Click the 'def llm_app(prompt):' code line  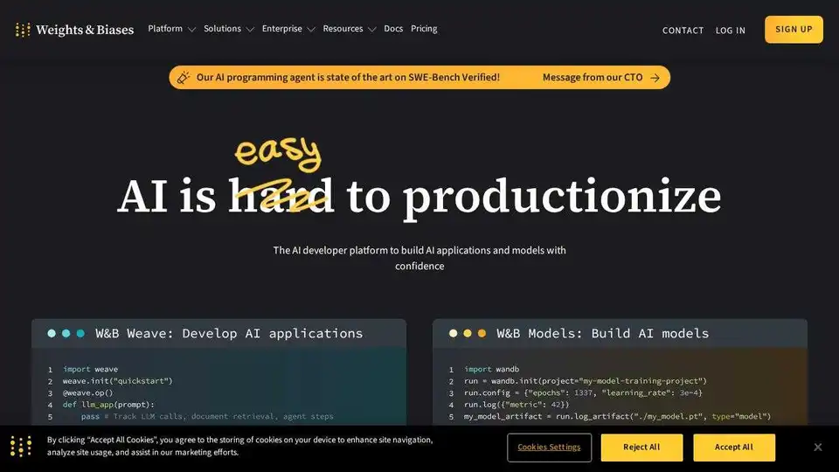[x=108, y=405]
